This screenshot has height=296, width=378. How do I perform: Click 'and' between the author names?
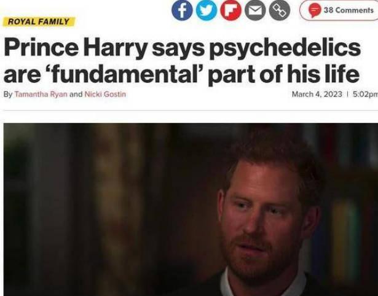pos(76,94)
